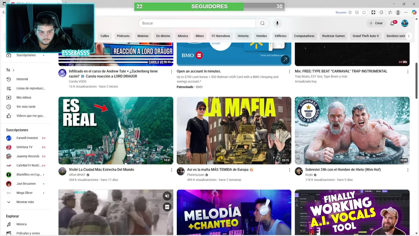This screenshot has width=419, height=236.
Task: Click the Crear button
Action: [x=375, y=23]
